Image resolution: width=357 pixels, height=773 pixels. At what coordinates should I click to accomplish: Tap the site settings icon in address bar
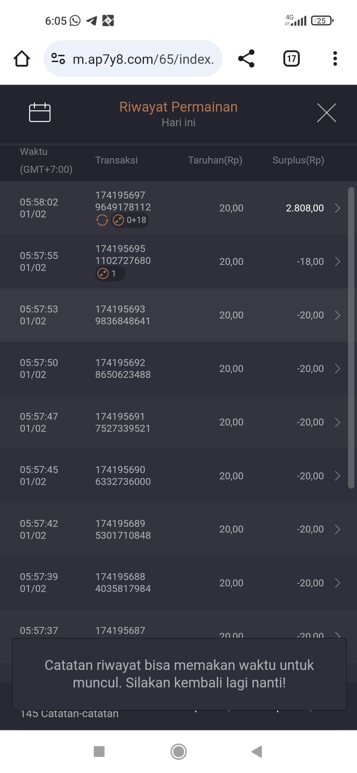pyautogui.click(x=58, y=59)
